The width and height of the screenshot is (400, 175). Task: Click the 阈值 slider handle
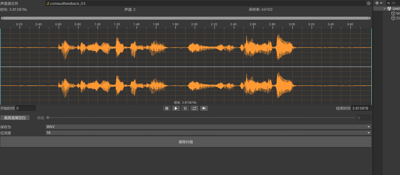pos(48,118)
